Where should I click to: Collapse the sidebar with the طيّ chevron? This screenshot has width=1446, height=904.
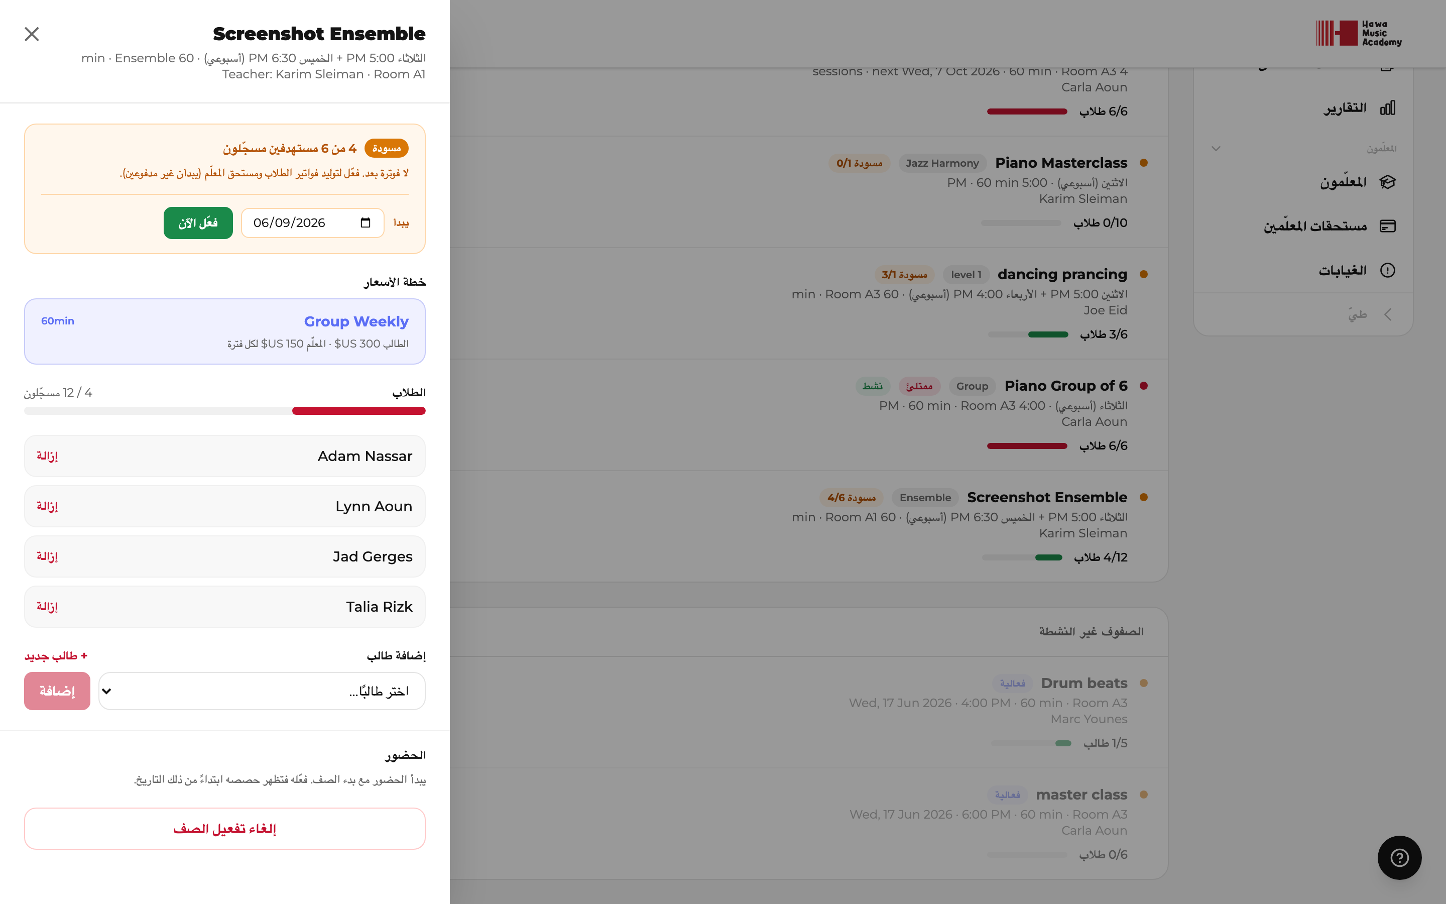pyautogui.click(x=1387, y=314)
